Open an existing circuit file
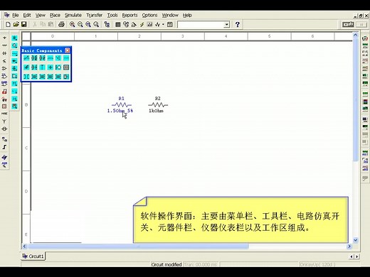 [x=16, y=24]
